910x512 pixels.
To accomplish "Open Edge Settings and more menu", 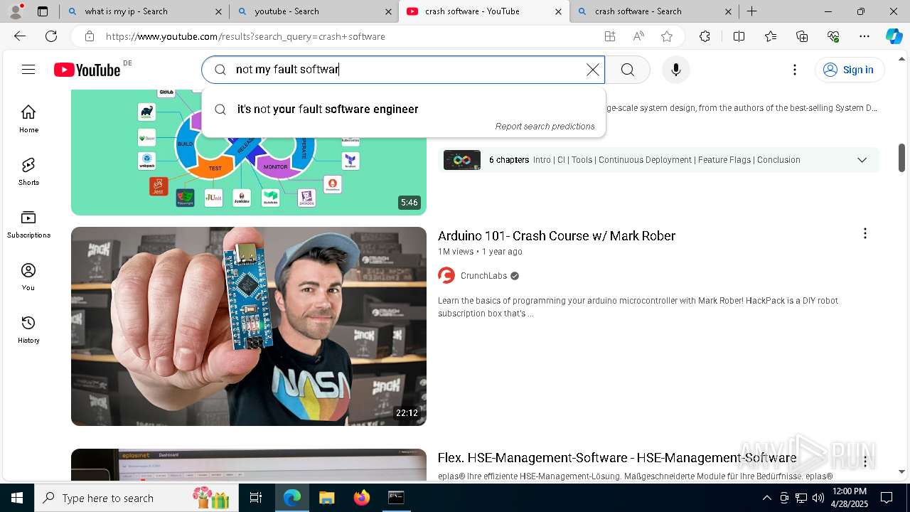I will coord(864,36).
